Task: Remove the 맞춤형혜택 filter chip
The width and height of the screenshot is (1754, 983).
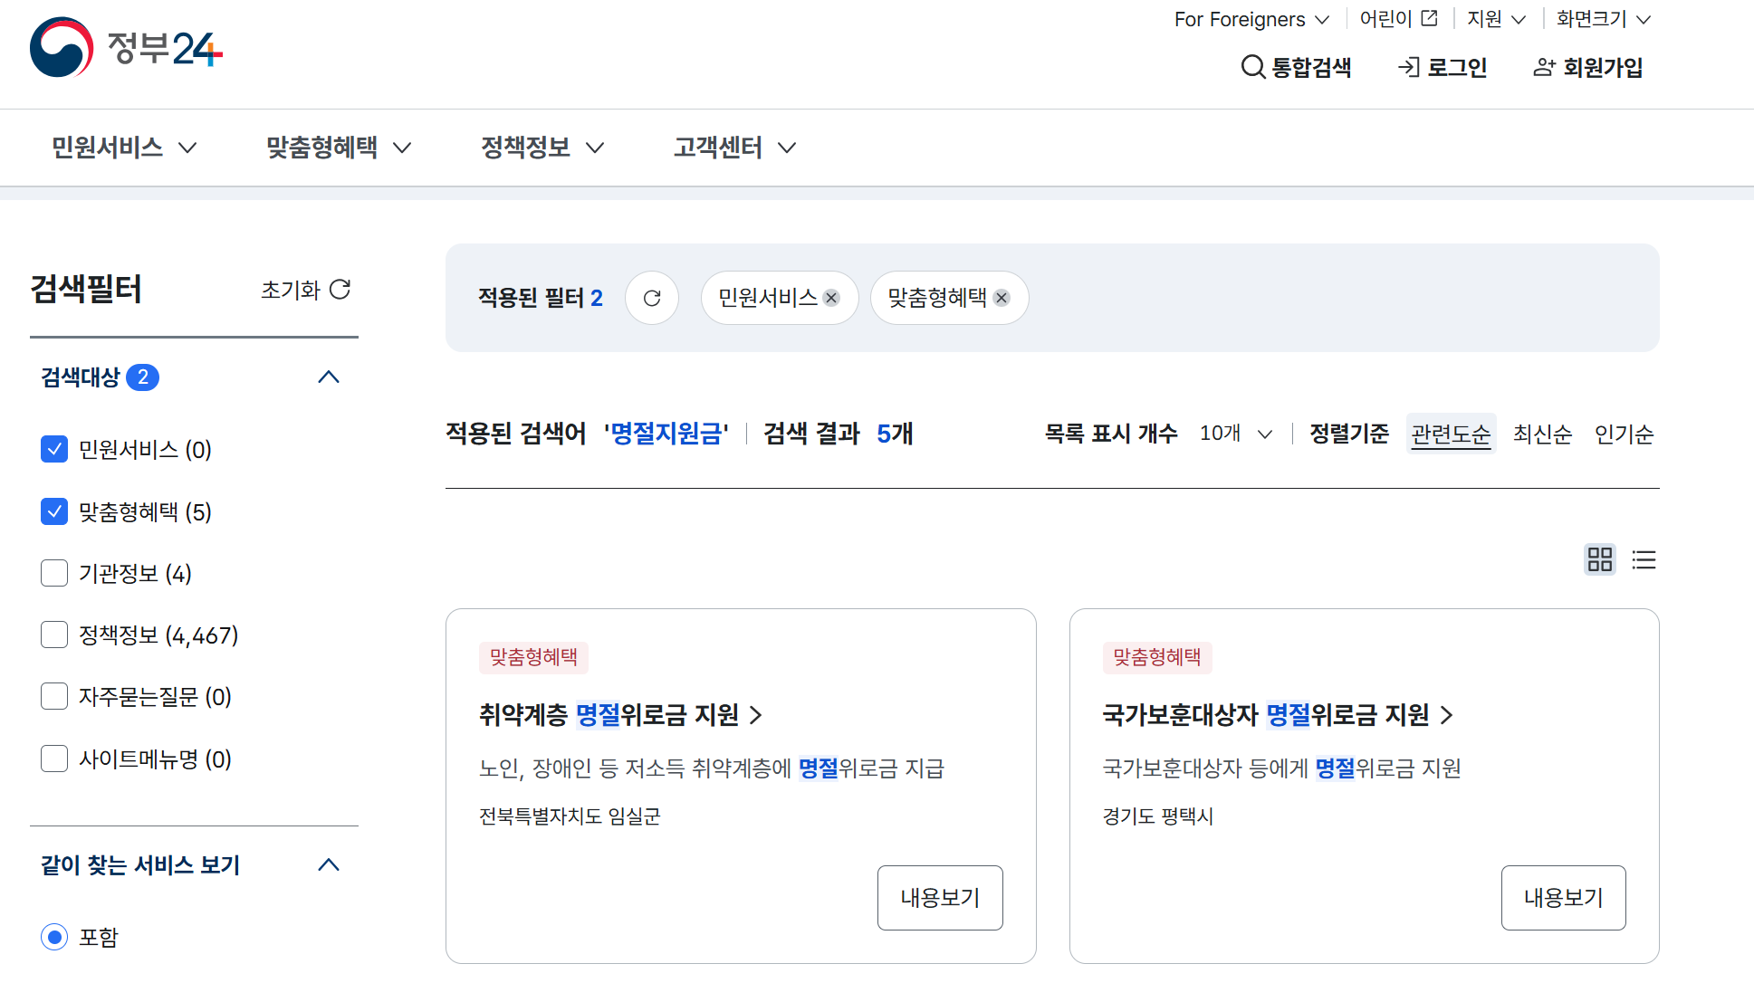Action: (1002, 298)
